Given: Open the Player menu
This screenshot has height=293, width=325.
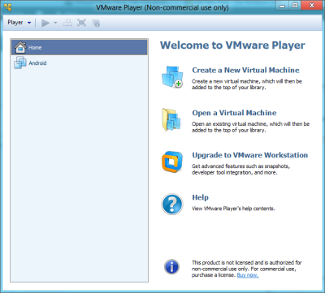Looking at the screenshot, I should click(x=19, y=23).
